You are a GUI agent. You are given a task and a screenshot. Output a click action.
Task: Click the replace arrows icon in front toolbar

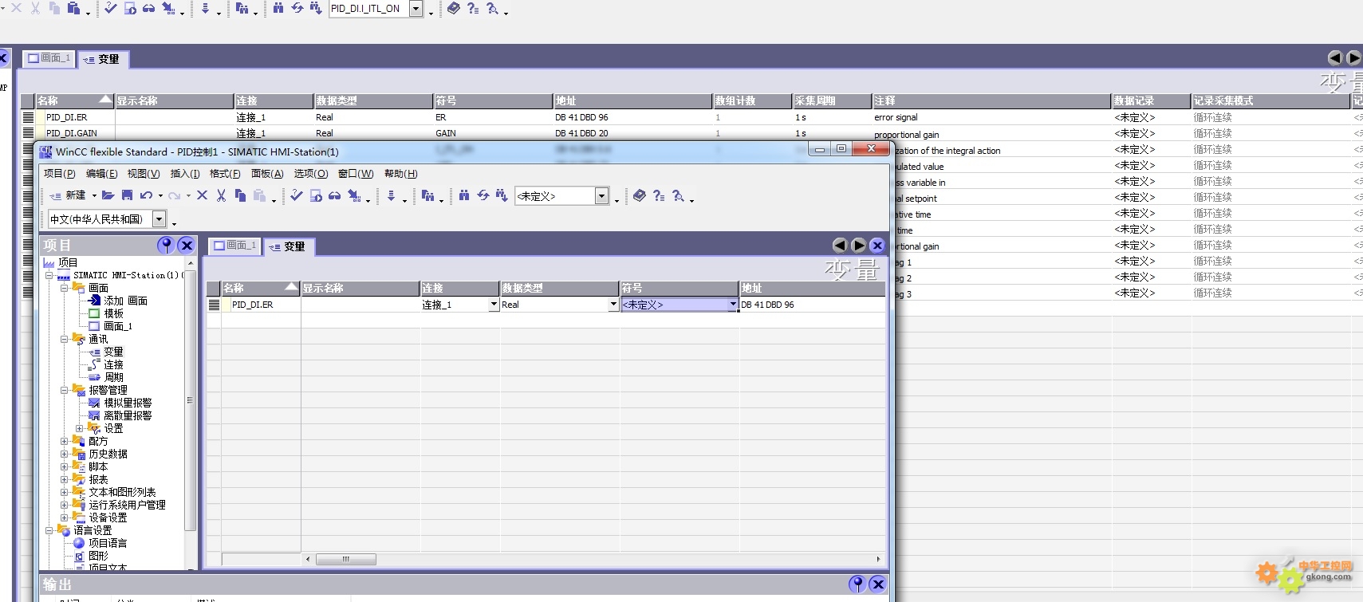pos(483,195)
